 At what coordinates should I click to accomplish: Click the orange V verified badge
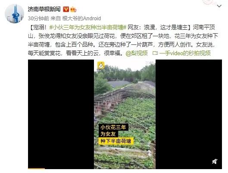click(66, 9)
